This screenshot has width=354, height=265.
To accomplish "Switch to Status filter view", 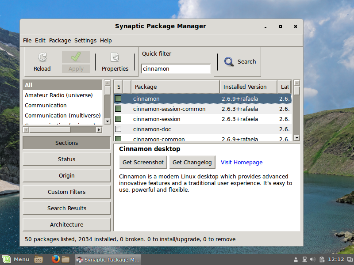I will pos(67,159).
